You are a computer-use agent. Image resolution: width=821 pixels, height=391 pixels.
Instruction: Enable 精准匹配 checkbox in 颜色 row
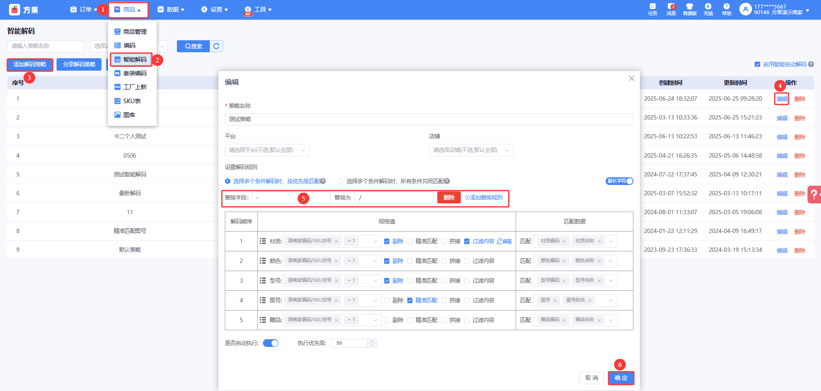[410, 261]
